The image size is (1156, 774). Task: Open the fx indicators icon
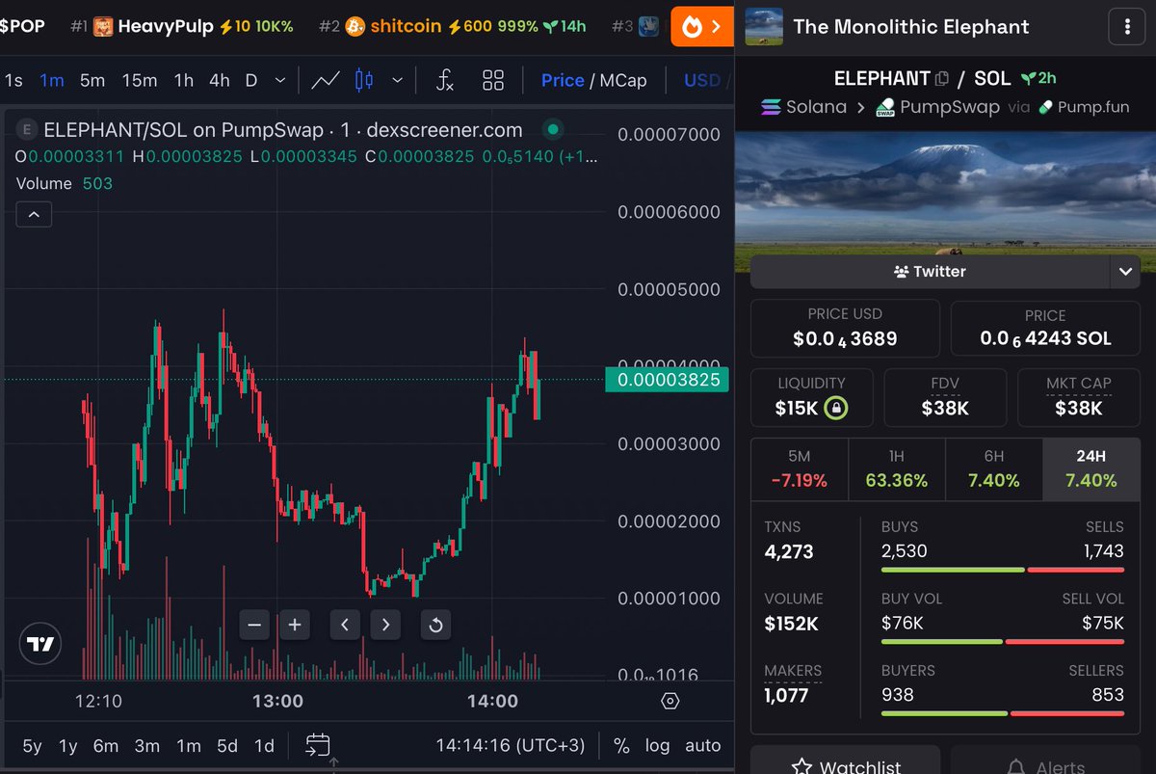point(444,80)
